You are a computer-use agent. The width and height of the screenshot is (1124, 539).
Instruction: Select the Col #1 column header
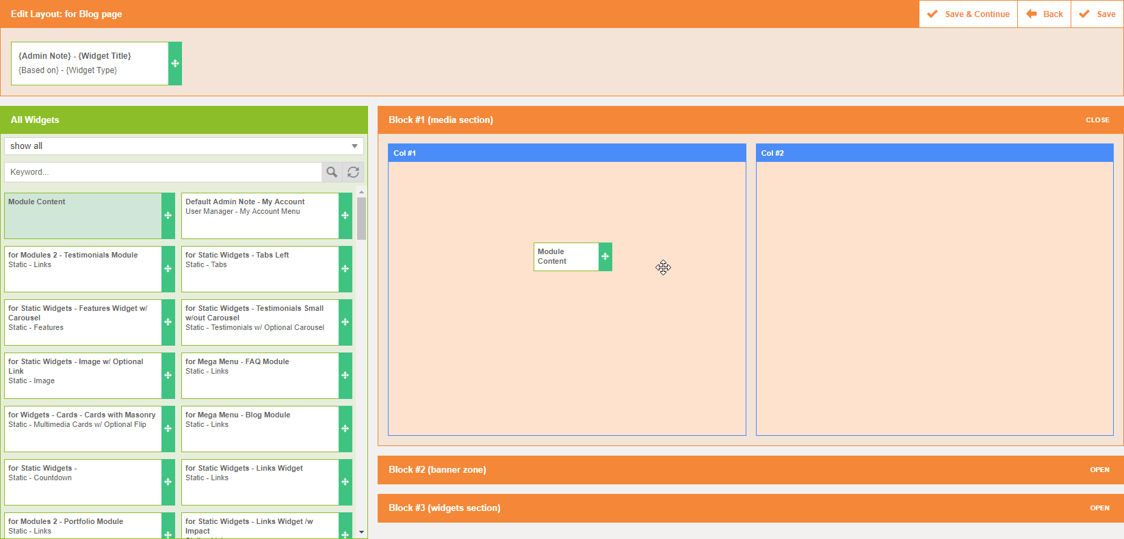(566, 153)
